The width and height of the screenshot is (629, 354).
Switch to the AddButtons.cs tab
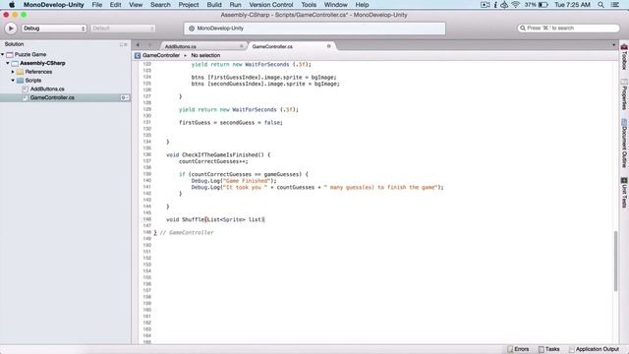[181, 46]
